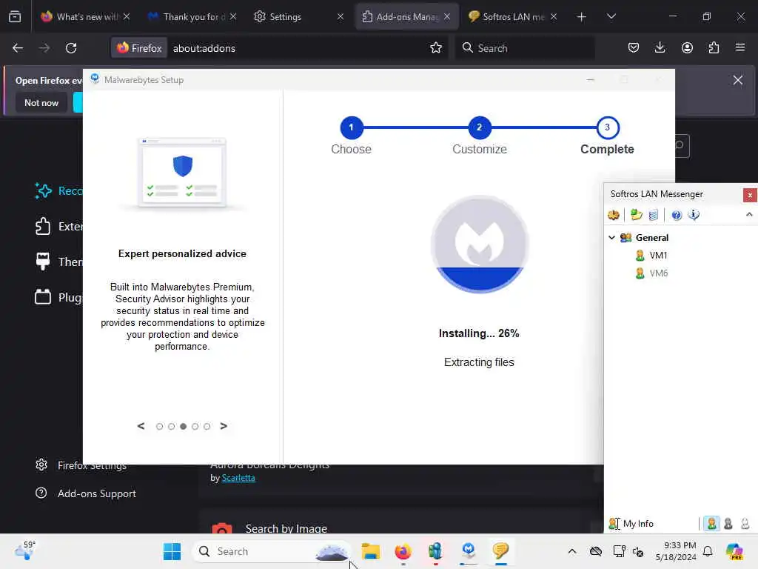This screenshot has height=569, width=758.
Task: Click the Windows taskbar Search box
Action: (272, 551)
